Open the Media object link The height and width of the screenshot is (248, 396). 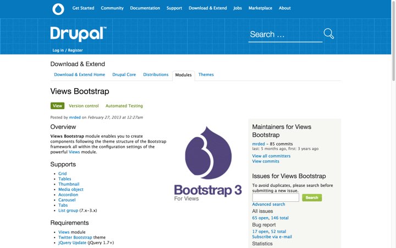tap(71, 189)
